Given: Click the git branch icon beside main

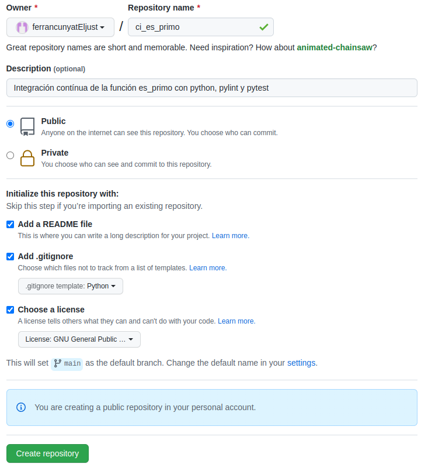Looking at the screenshot, I should (x=58, y=363).
